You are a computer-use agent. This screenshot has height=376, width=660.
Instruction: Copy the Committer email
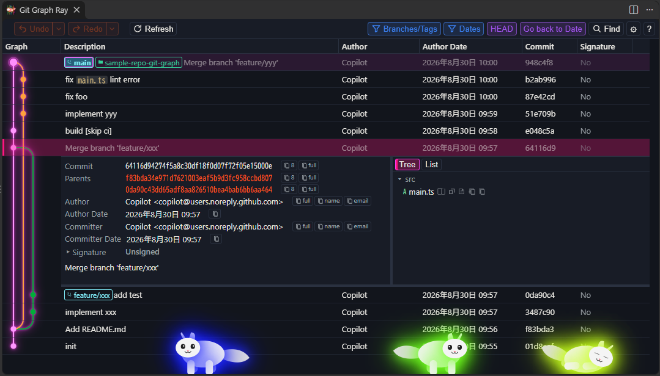[357, 227]
